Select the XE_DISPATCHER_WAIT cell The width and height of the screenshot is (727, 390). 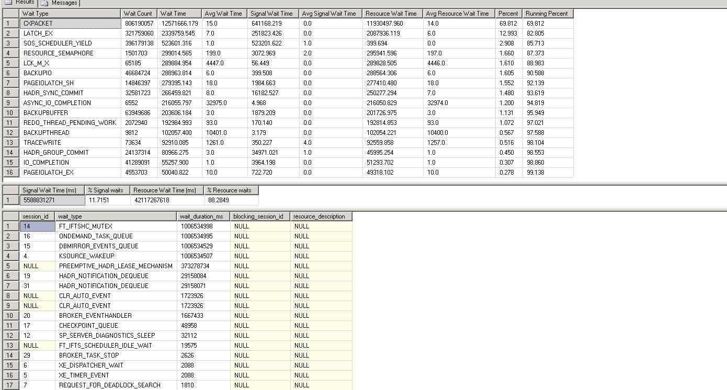[116, 365]
